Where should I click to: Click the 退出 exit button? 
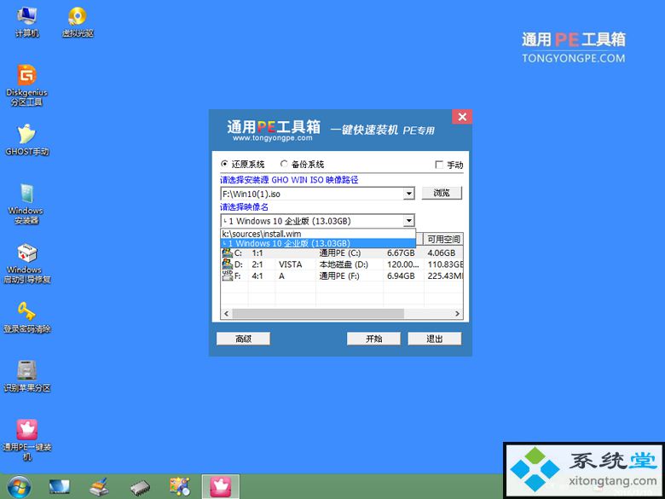click(x=434, y=339)
